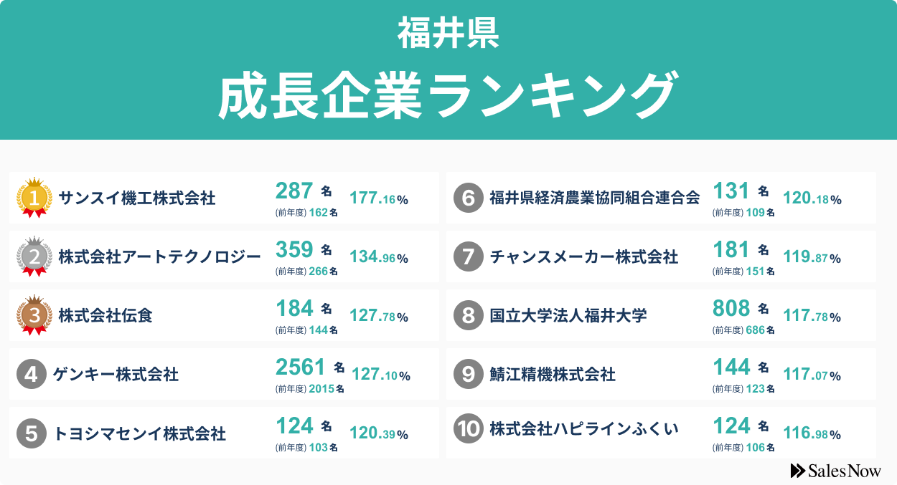Viewport: 897px width, 485px height.
Task: Click the bronze third-place medal icon
Action: tap(34, 314)
